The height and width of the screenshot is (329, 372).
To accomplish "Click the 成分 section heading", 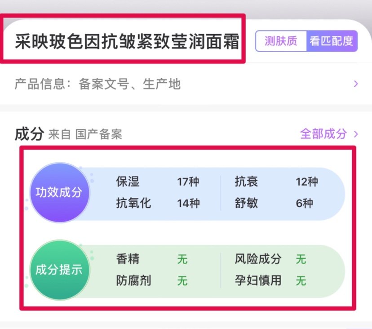I will tap(29, 134).
